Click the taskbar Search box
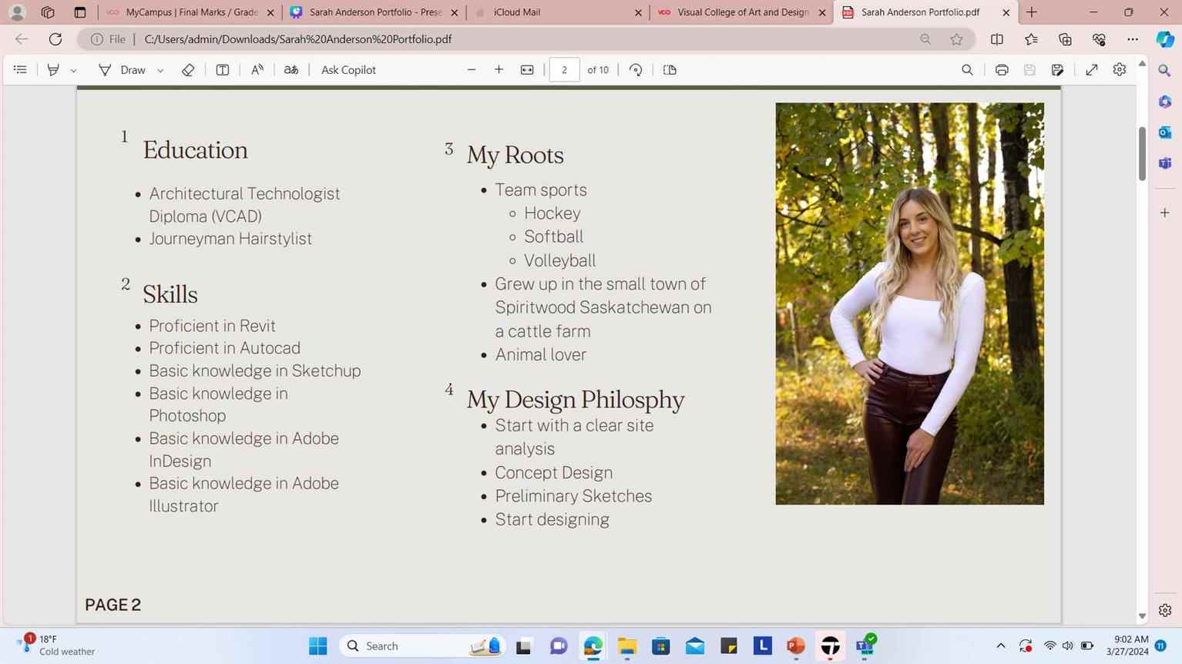Viewport: 1182px width, 664px height. pyautogui.click(x=424, y=646)
